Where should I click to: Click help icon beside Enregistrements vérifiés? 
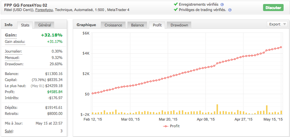[222, 4]
